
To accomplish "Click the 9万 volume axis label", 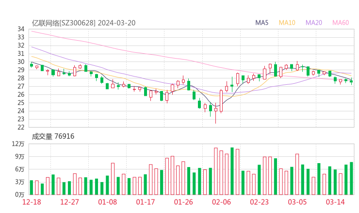I will pyautogui.click(x=20, y=156).
